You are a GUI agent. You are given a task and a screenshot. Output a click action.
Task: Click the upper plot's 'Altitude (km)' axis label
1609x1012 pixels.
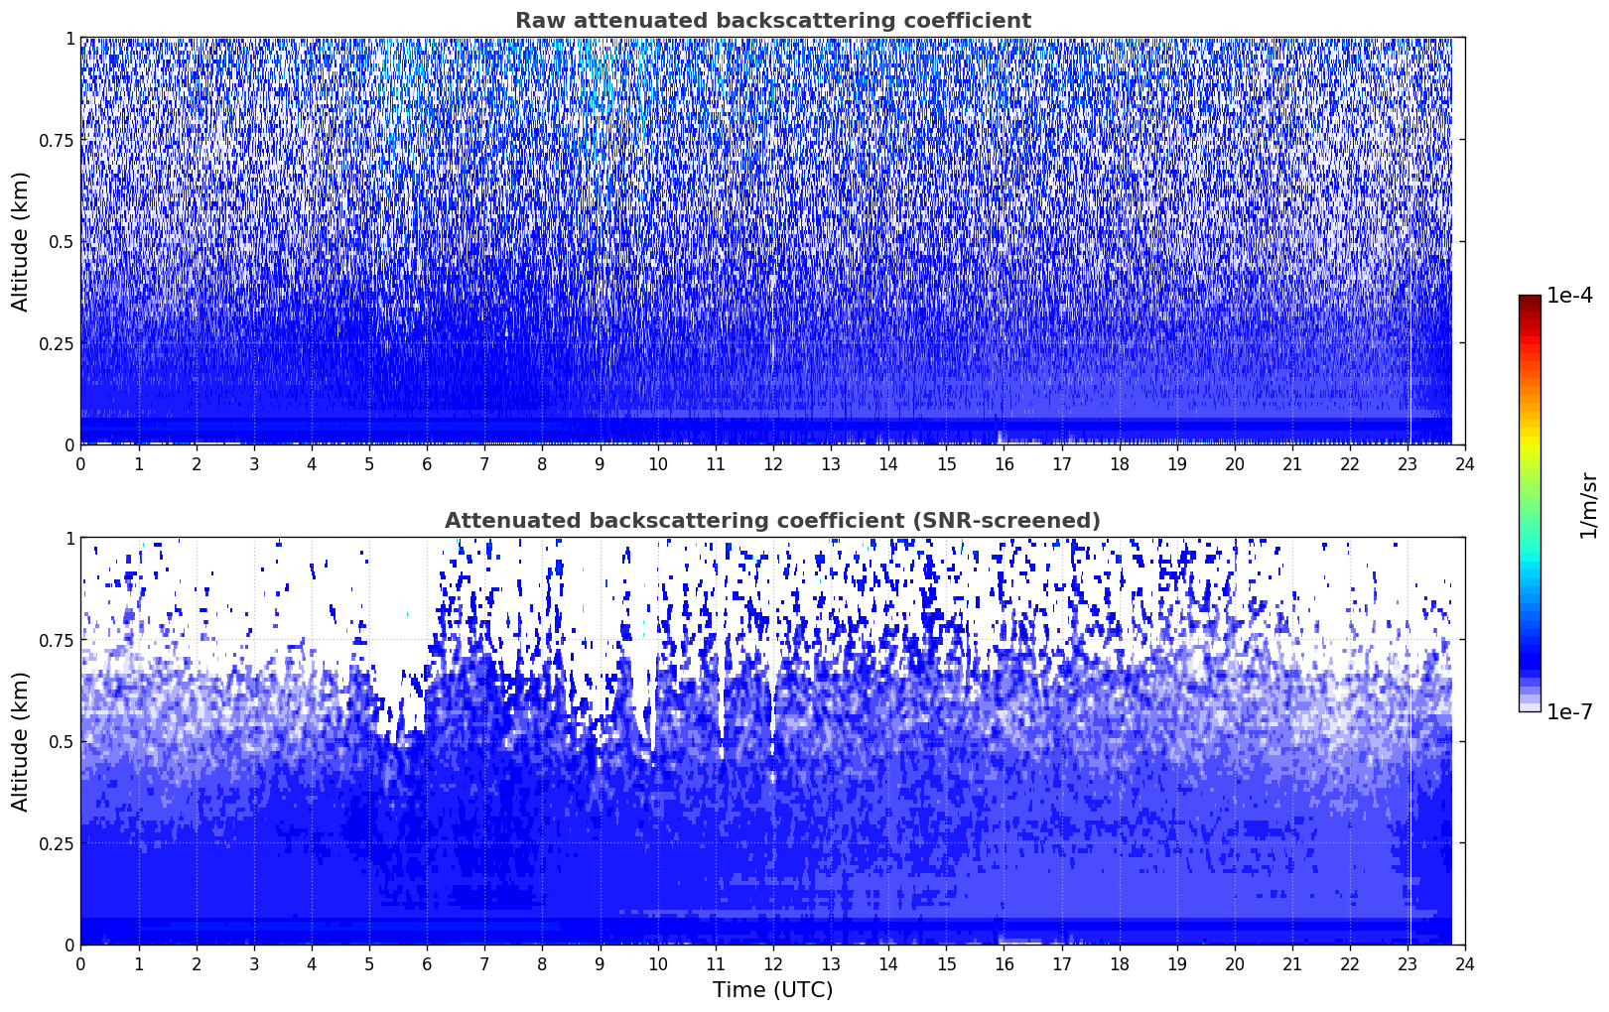click(x=21, y=241)
